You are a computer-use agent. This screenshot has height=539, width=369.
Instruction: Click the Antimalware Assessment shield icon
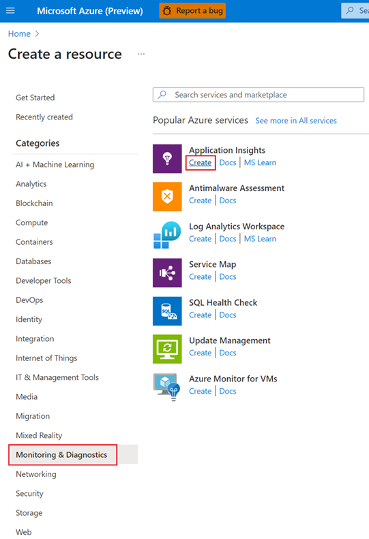167,196
